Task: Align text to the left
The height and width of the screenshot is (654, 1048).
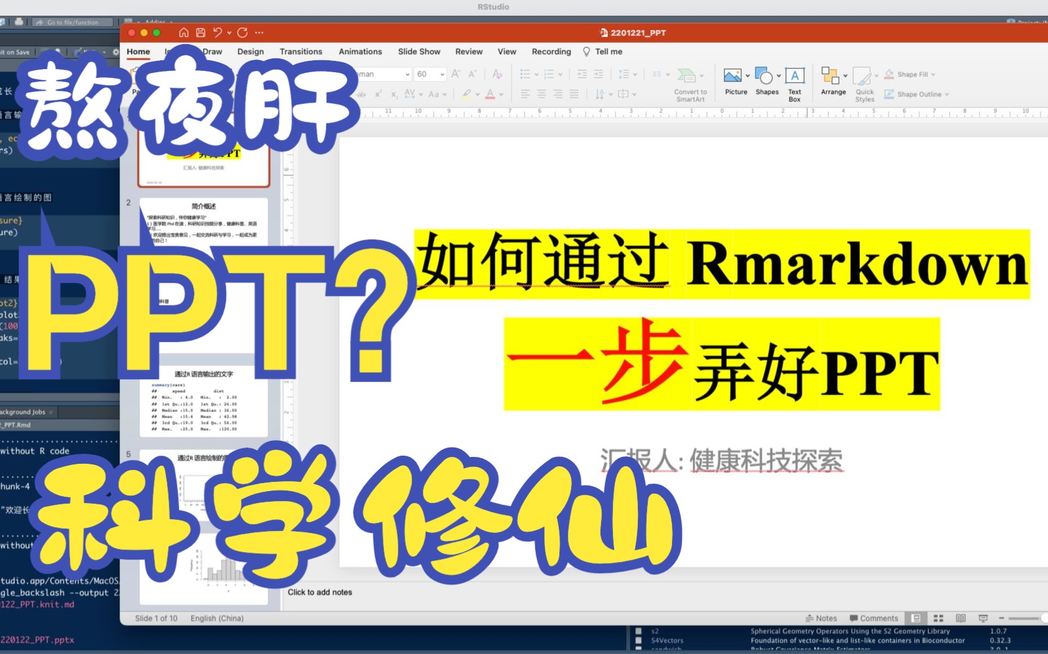Action: coord(525,94)
